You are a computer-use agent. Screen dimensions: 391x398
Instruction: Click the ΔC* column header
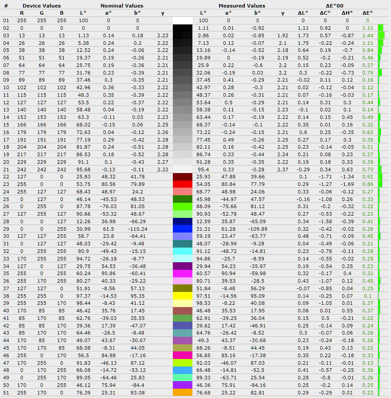(325, 13)
